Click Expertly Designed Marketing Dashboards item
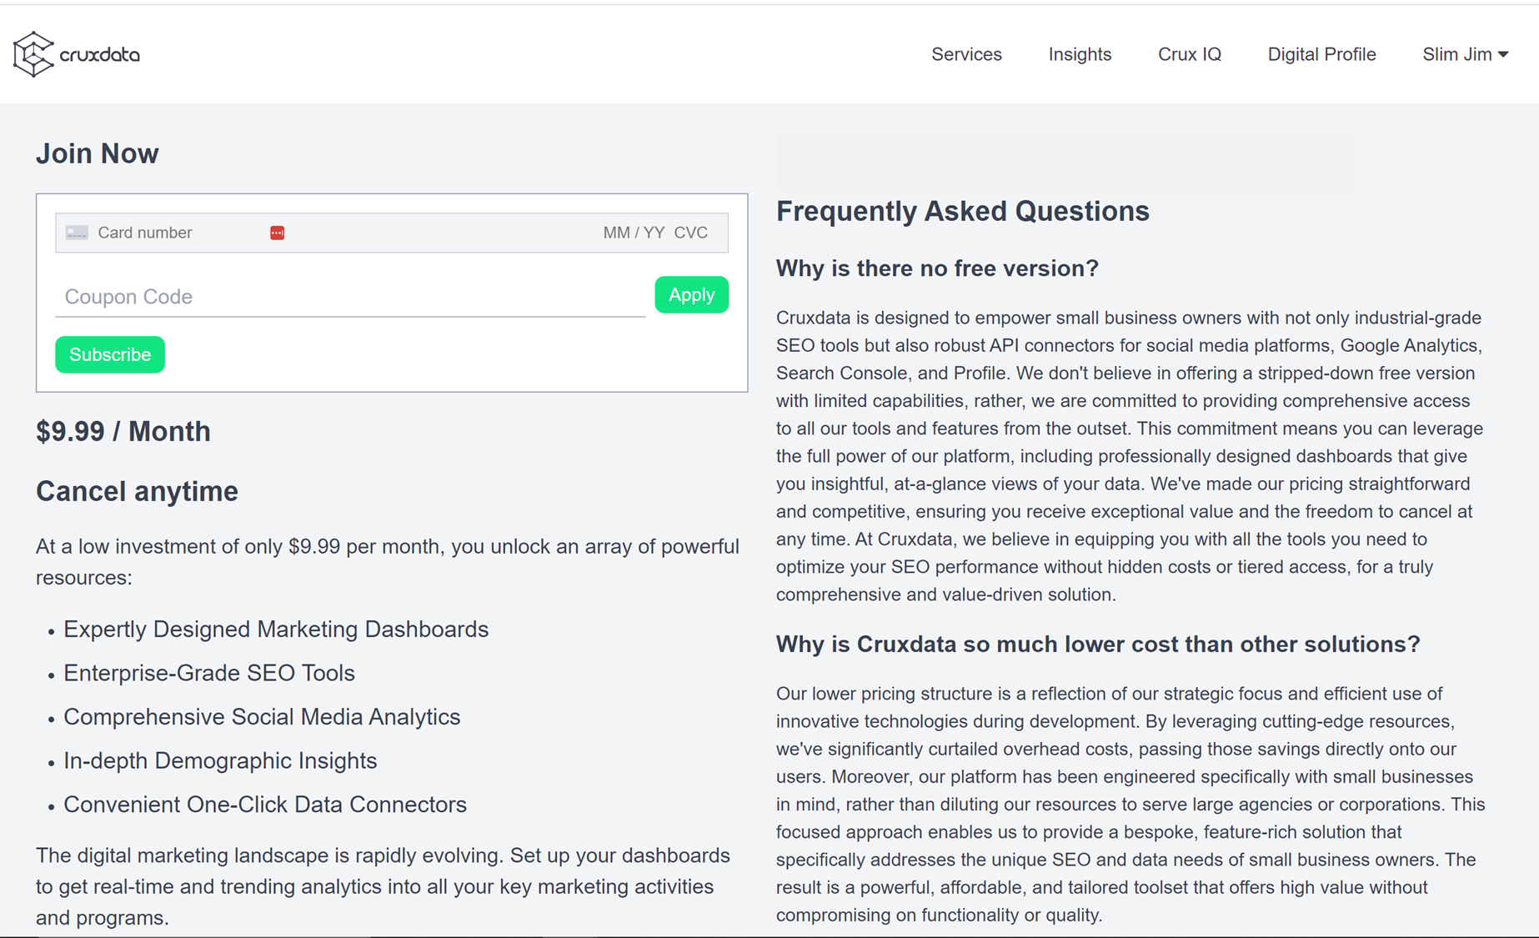 coord(276,629)
